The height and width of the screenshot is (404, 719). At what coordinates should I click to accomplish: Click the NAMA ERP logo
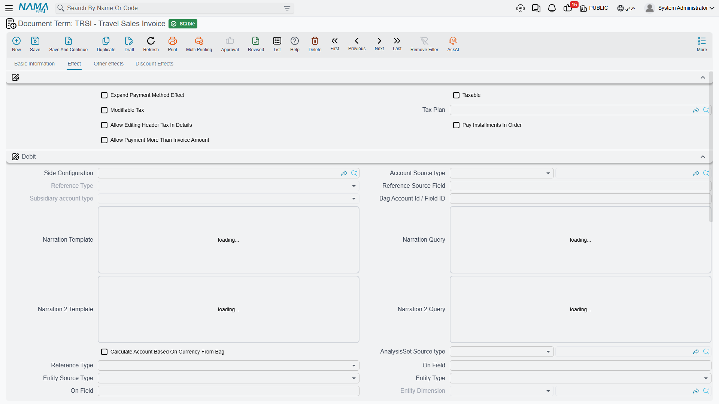[x=33, y=8]
